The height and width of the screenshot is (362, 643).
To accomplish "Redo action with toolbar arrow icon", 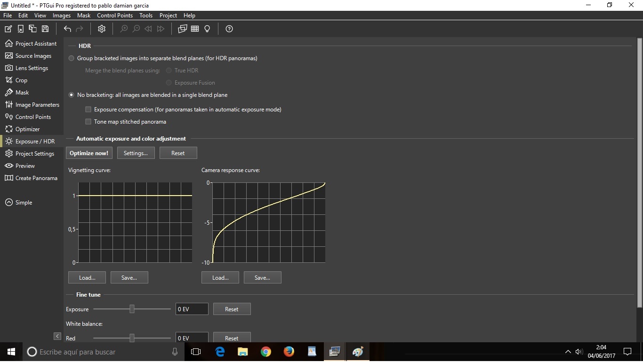I will click(x=80, y=29).
